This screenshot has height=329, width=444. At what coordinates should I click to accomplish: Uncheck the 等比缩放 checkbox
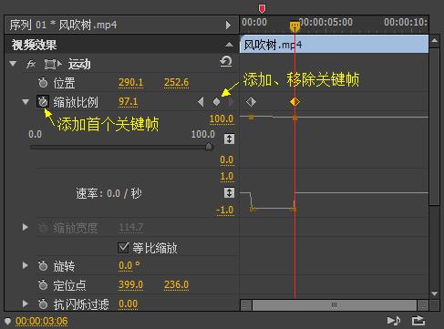(123, 248)
